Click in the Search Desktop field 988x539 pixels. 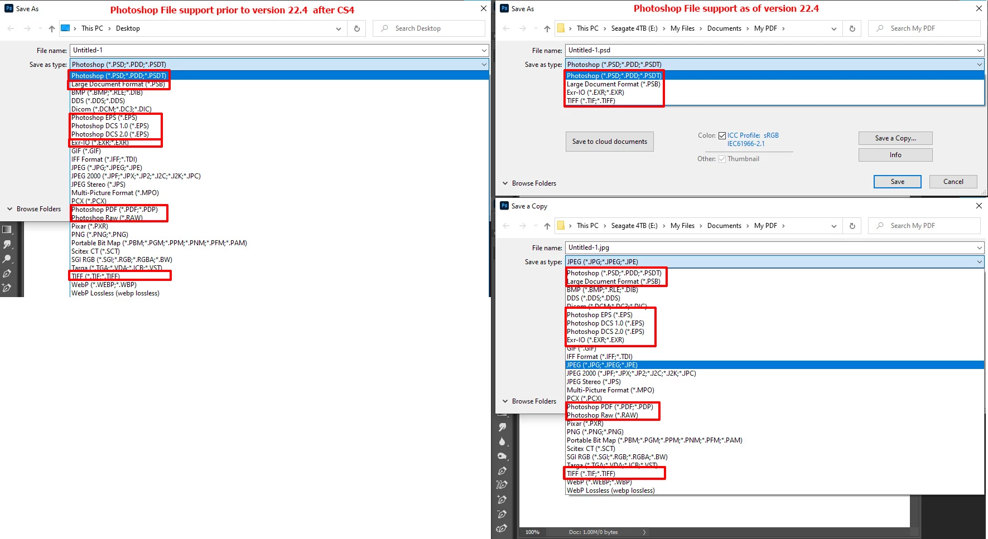pyautogui.click(x=428, y=28)
